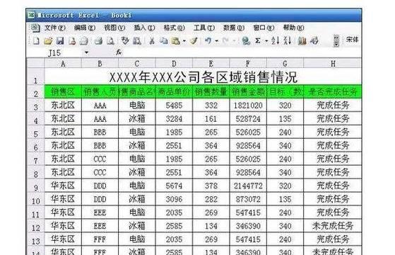Select column A header

coord(63,63)
